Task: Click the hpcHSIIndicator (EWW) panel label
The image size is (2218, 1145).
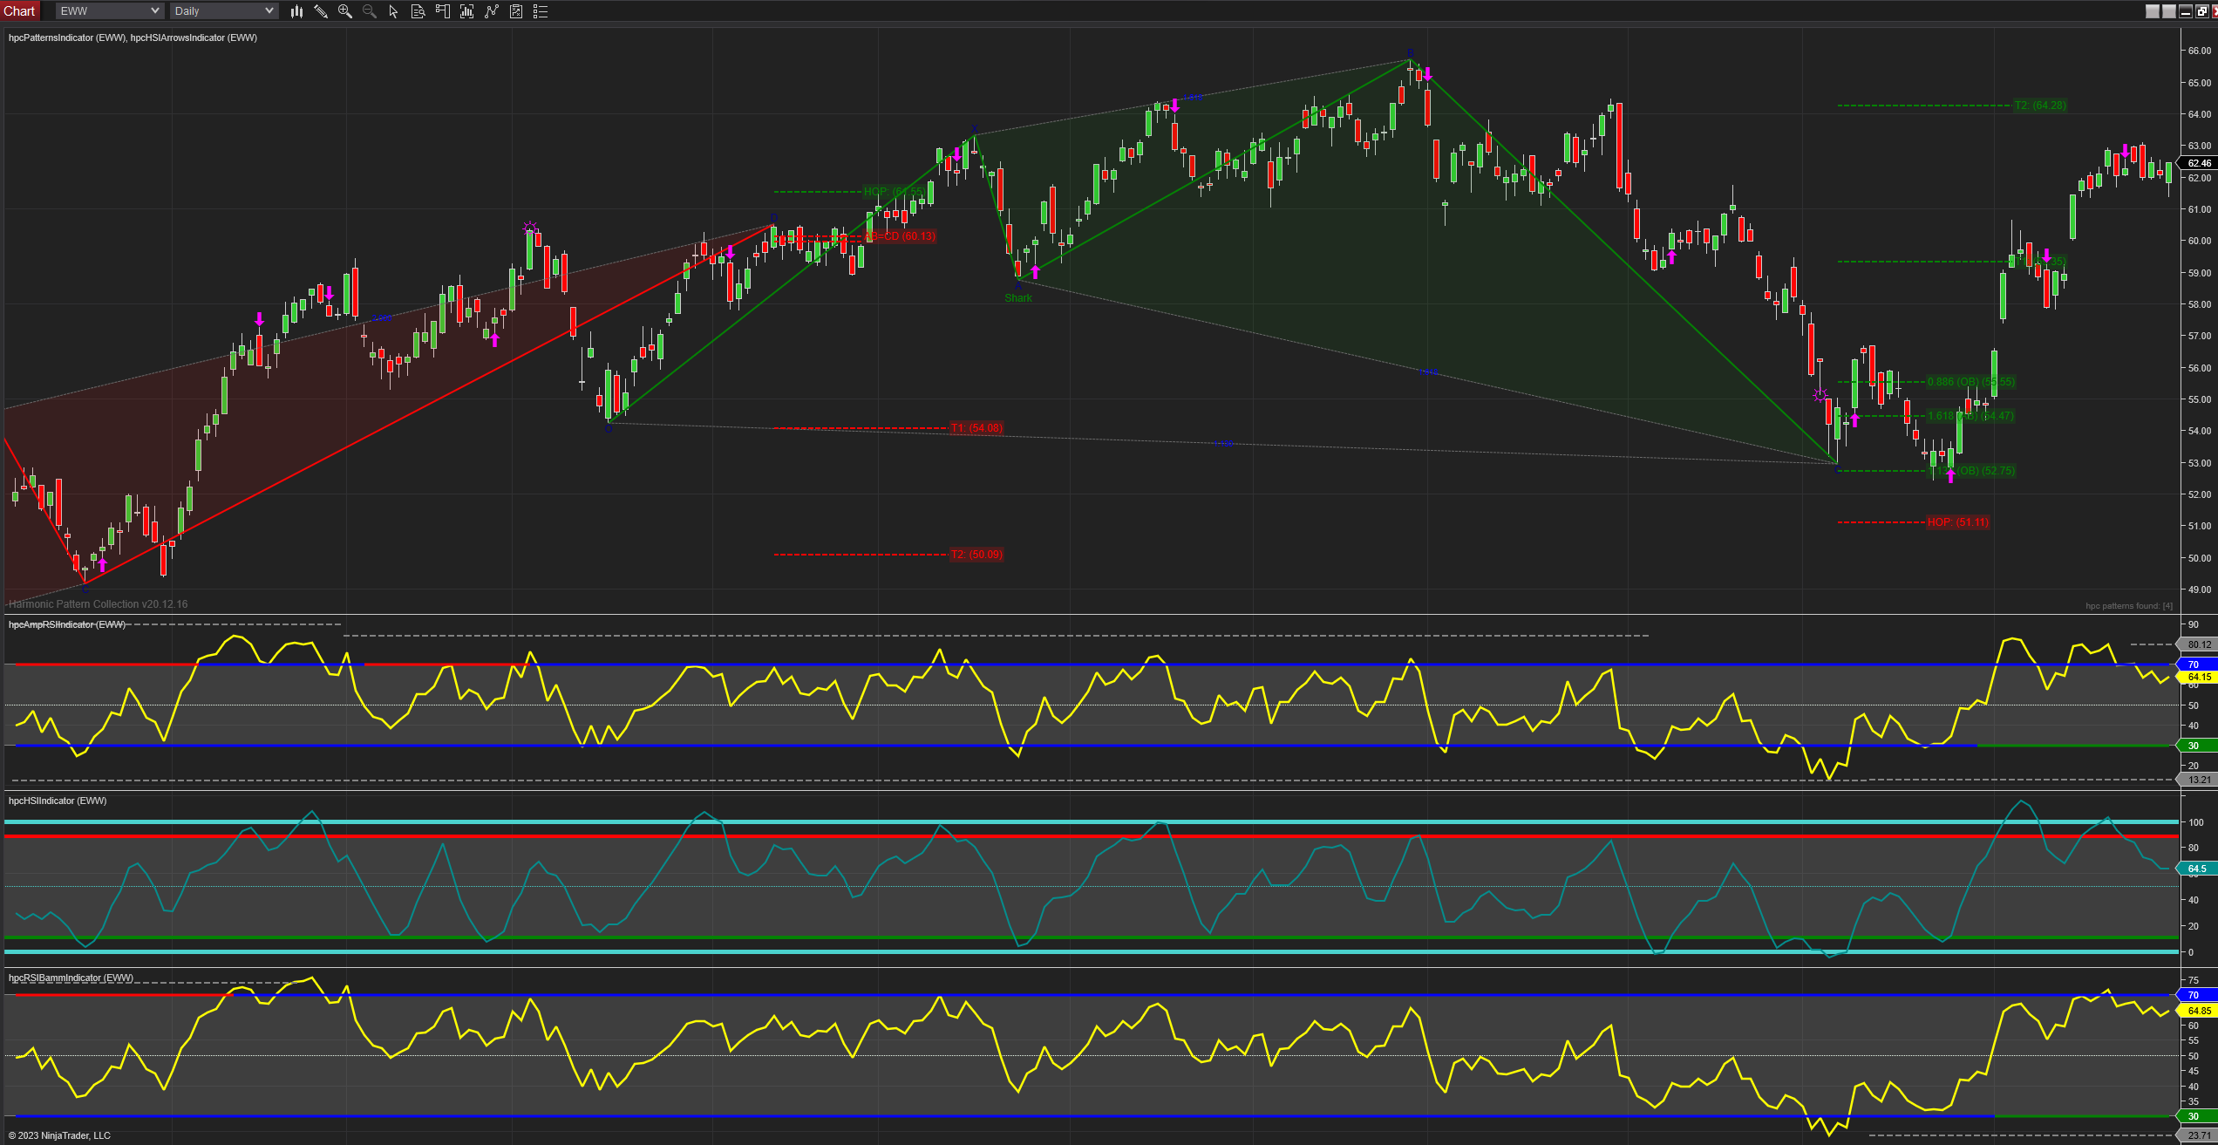Action: 58,801
